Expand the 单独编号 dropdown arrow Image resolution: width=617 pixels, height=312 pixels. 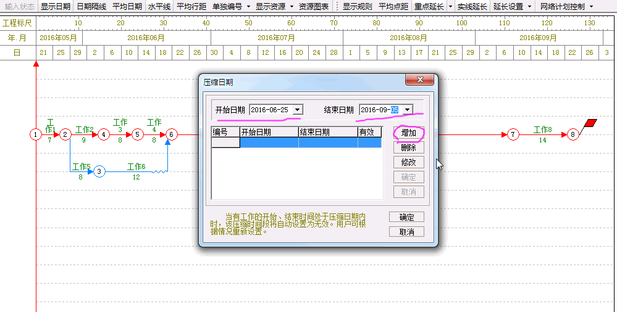pyautogui.click(x=248, y=6)
